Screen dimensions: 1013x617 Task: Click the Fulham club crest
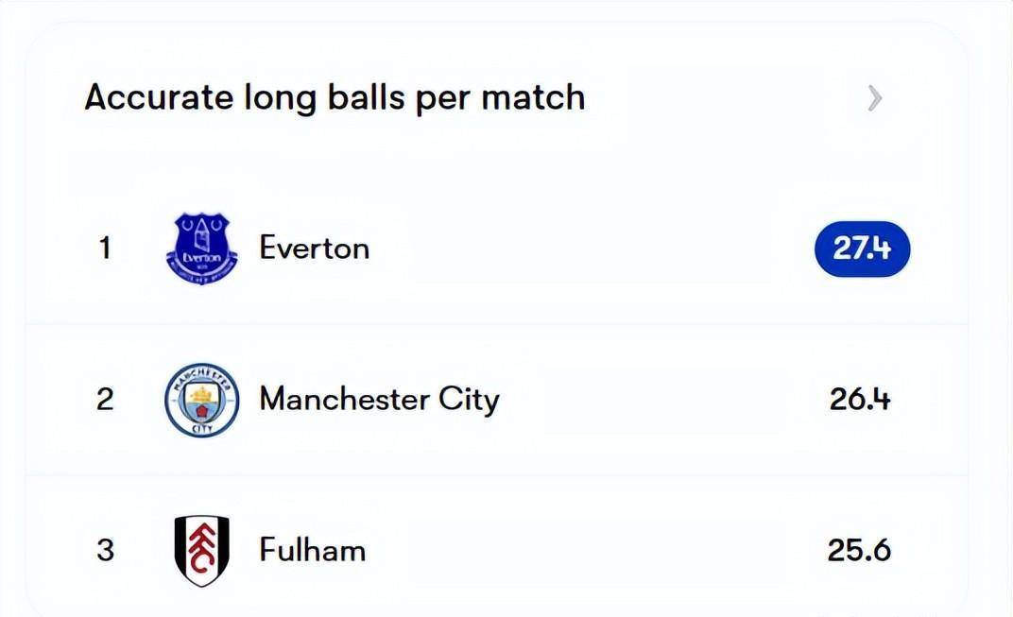[x=202, y=551]
